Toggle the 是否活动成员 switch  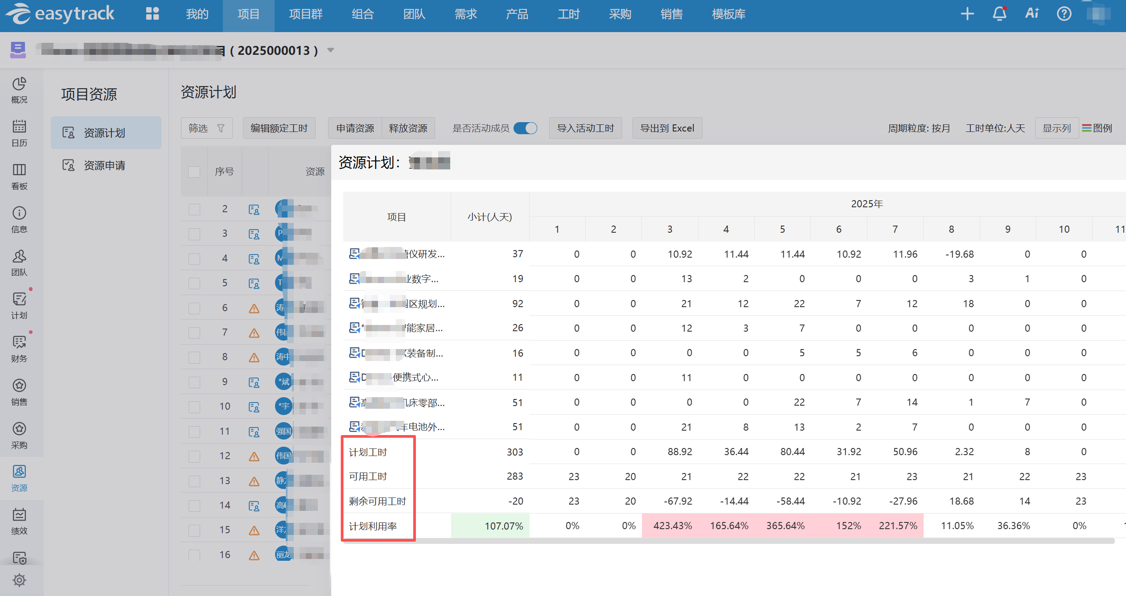(525, 128)
